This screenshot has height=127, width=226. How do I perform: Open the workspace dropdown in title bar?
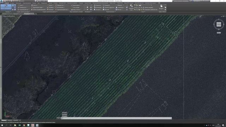[27, 1]
